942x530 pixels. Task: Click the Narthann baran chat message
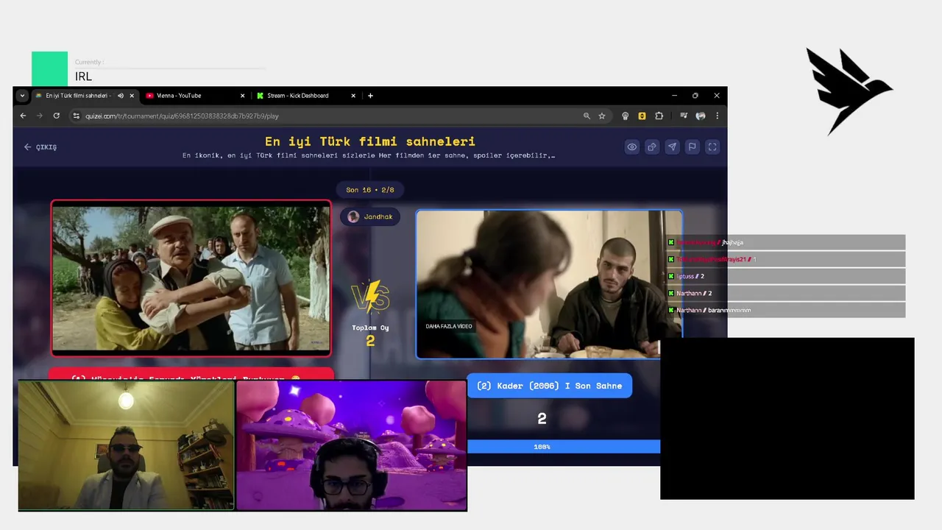click(786, 310)
